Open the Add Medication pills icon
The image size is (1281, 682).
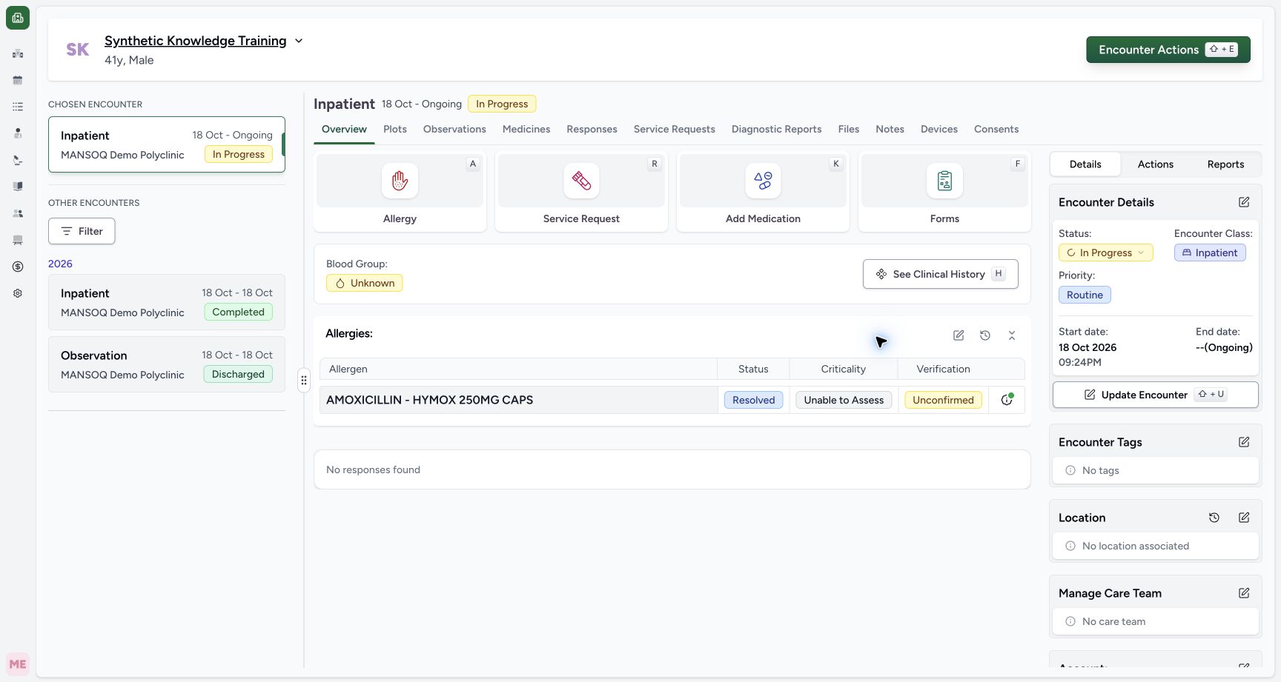[x=763, y=181]
